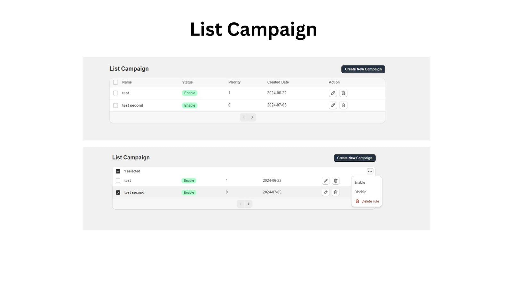This screenshot has width=513, height=288.
Task: Click the 1 selected label row
Action: pos(132,171)
